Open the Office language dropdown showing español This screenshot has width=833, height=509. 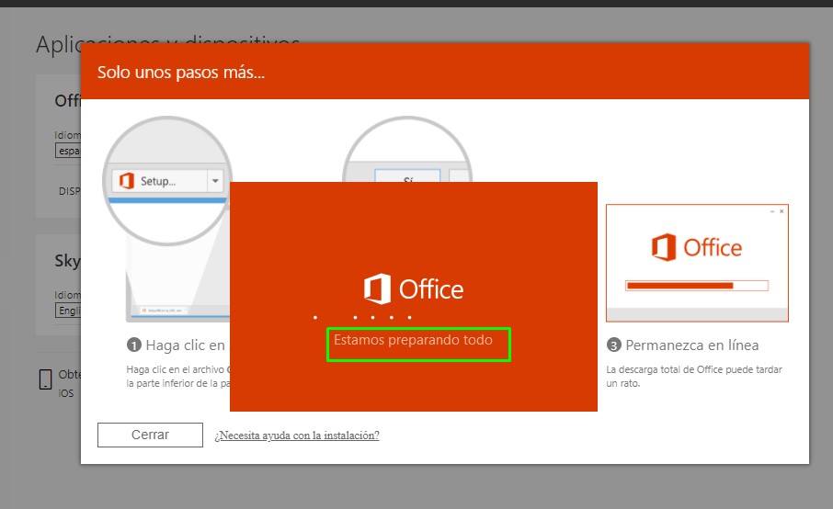tap(68, 151)
